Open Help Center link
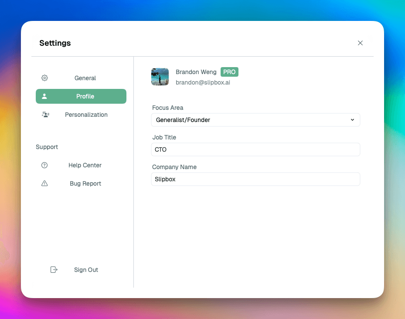The height and width of the screenshot is (319, 405). click(81, 165)
